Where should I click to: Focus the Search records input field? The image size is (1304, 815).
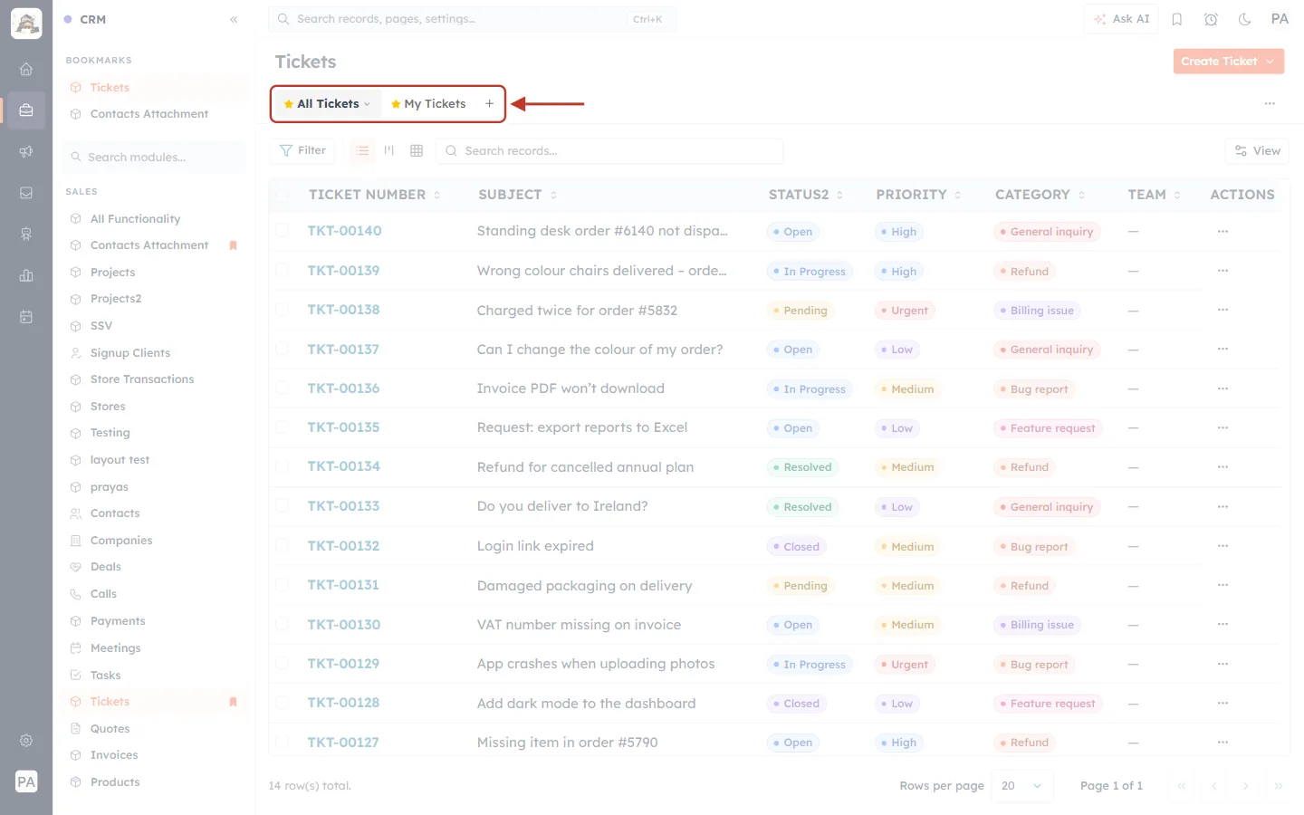click(609, 150)
